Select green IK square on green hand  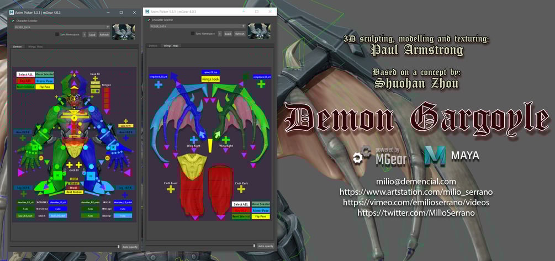(35, 146)
